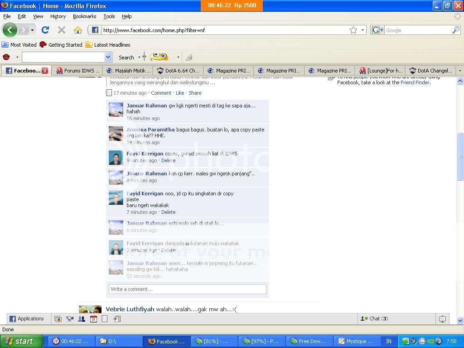Open the back/forward history dropdown arrow

click(x=32, y=30)
